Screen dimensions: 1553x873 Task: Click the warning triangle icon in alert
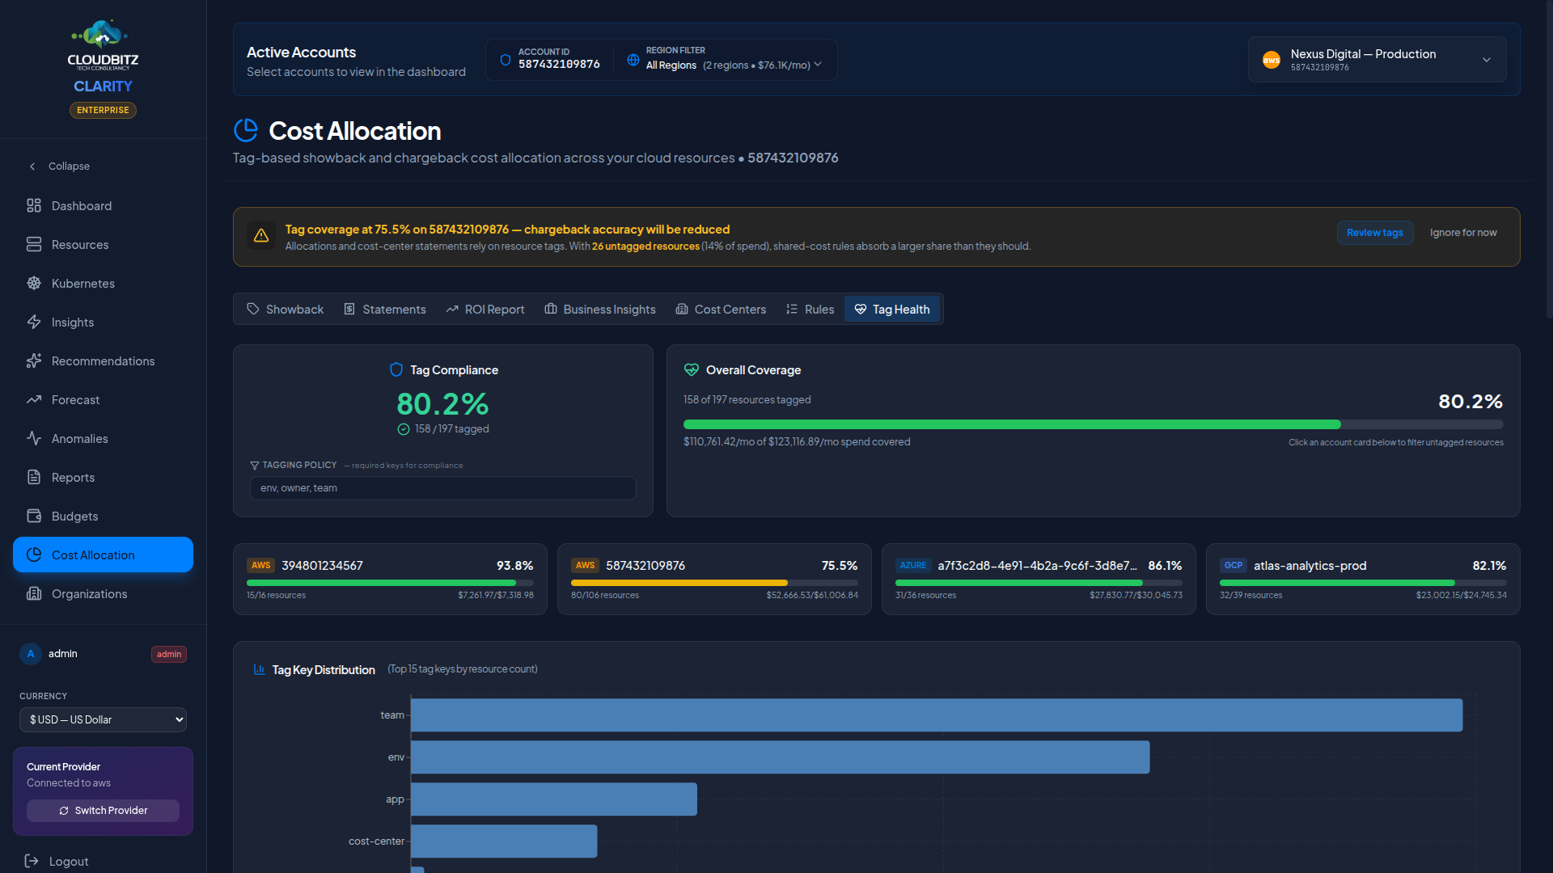pos(261,235)
